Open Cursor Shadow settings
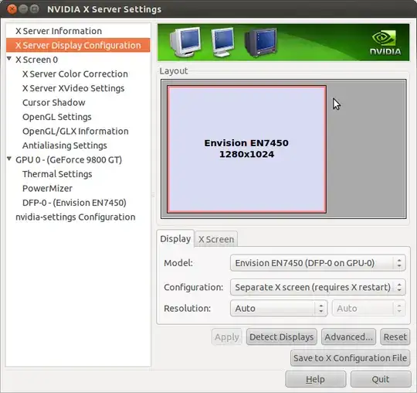Screen dimensions: 417x393 pos(54,103)
